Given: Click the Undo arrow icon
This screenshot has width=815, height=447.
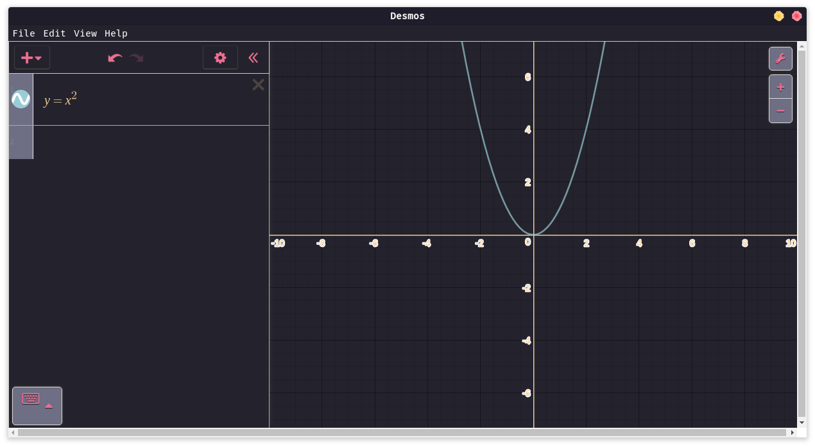Looking at the screenshot, I should point(116,57).
